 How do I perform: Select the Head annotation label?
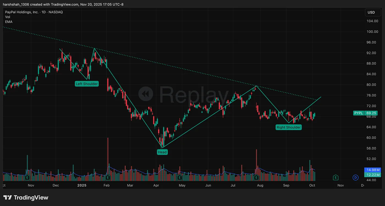click(162, 152)
